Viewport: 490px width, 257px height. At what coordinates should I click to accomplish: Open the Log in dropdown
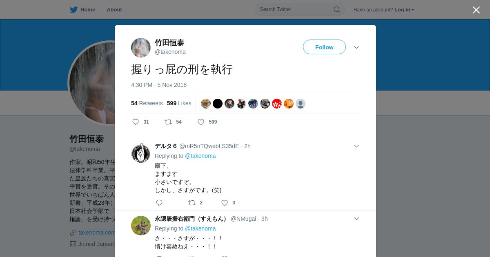click(404, 10)
